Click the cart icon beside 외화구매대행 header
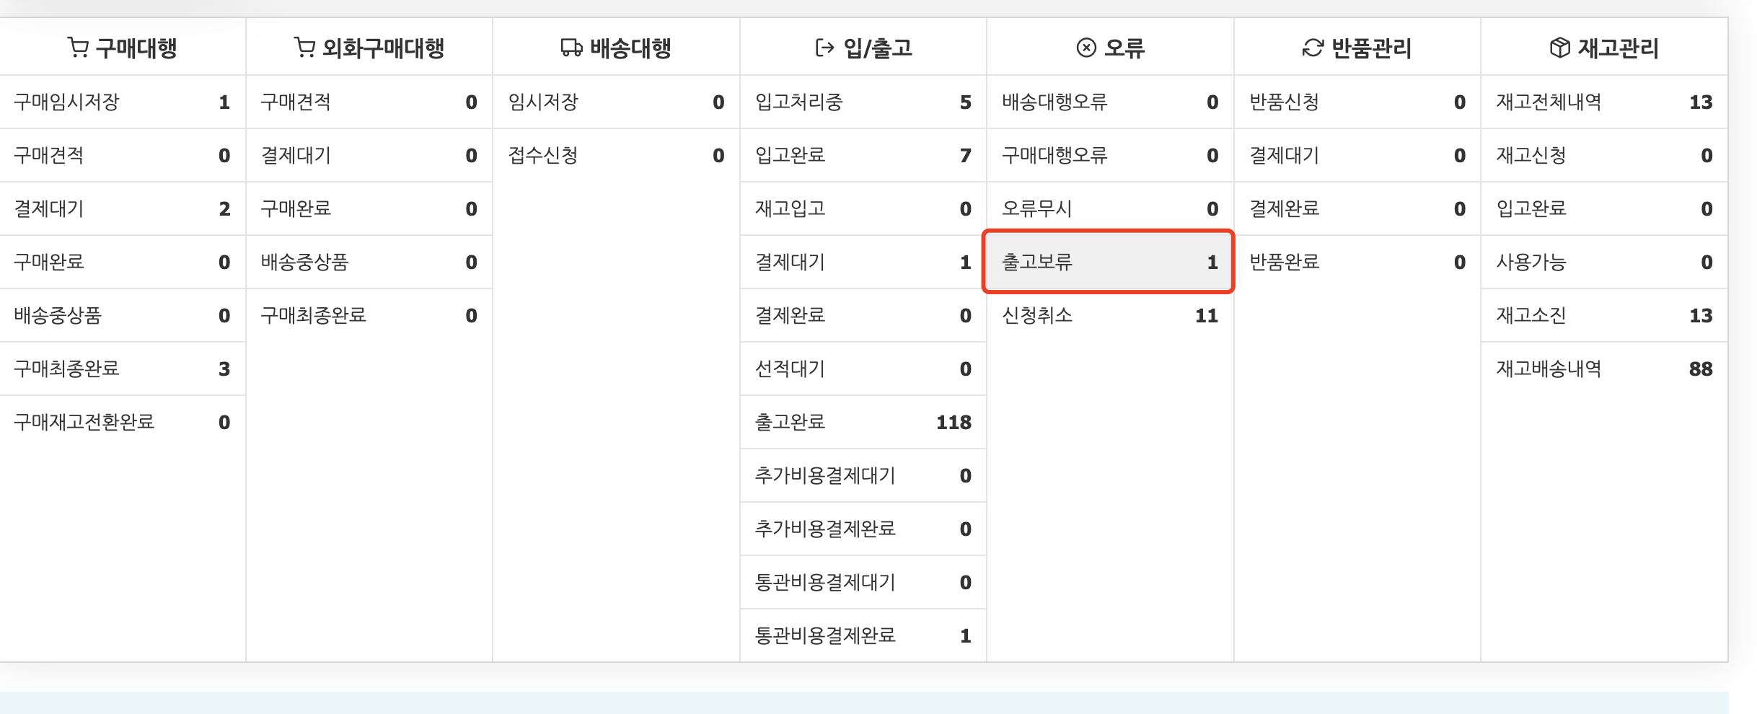Image resolution: width=1757 pixels, height=714 pixels. (x=304, y=48)
